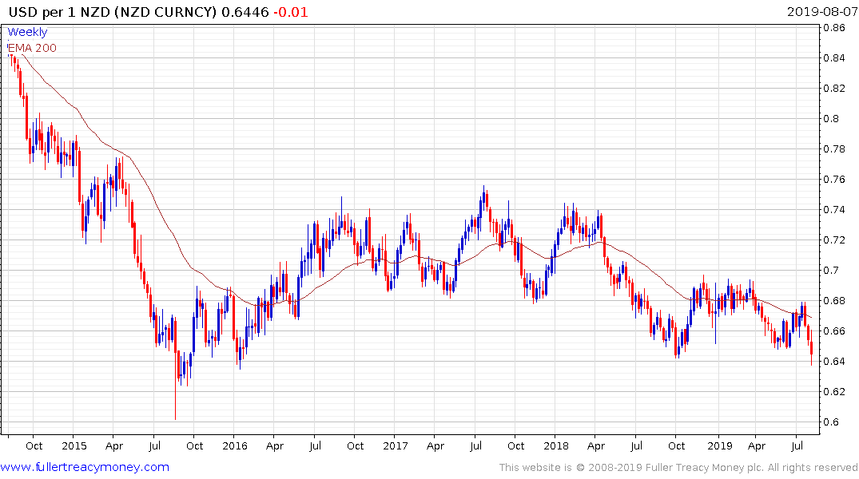The image size is (859, 479).
Task: Select the 0.8 y-axis label
Action: (831, 119)
